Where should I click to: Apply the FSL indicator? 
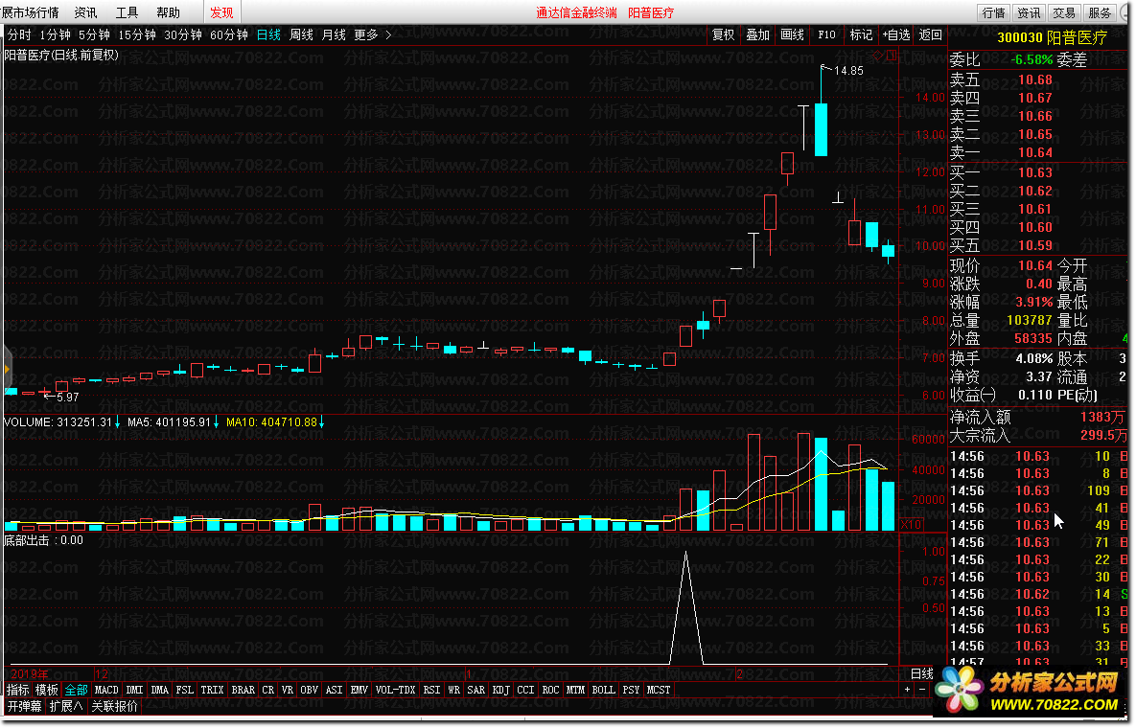pyautogui.click(x=185, y=690)
